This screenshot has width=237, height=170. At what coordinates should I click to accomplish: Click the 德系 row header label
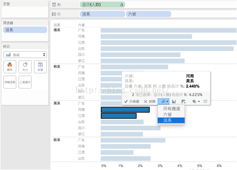[57, 30]
